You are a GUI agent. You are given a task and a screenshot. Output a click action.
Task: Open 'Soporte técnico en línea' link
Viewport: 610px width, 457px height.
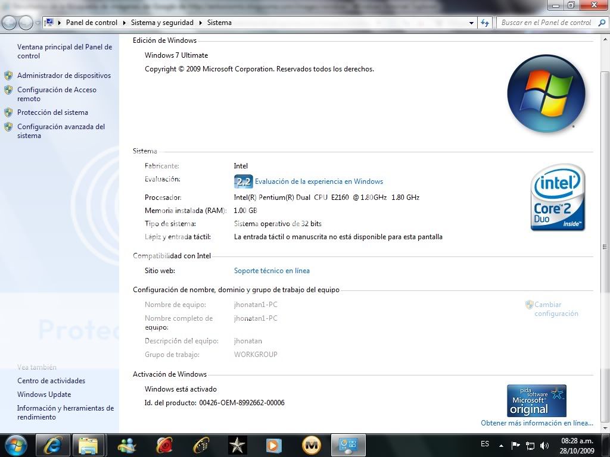click(x=272, y=271)
